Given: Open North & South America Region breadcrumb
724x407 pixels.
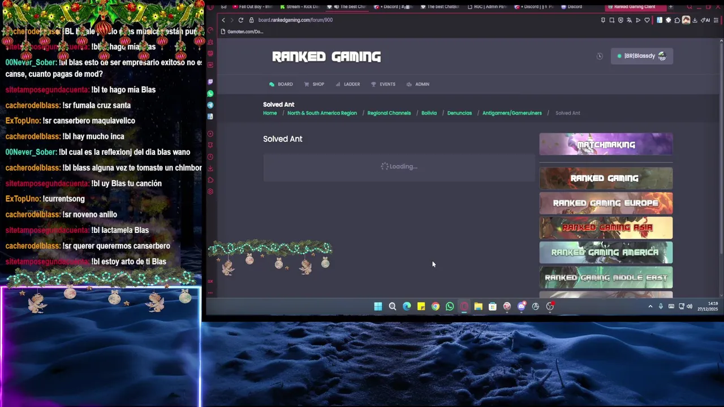Looking at the screenshot, I should coord(322,113).
